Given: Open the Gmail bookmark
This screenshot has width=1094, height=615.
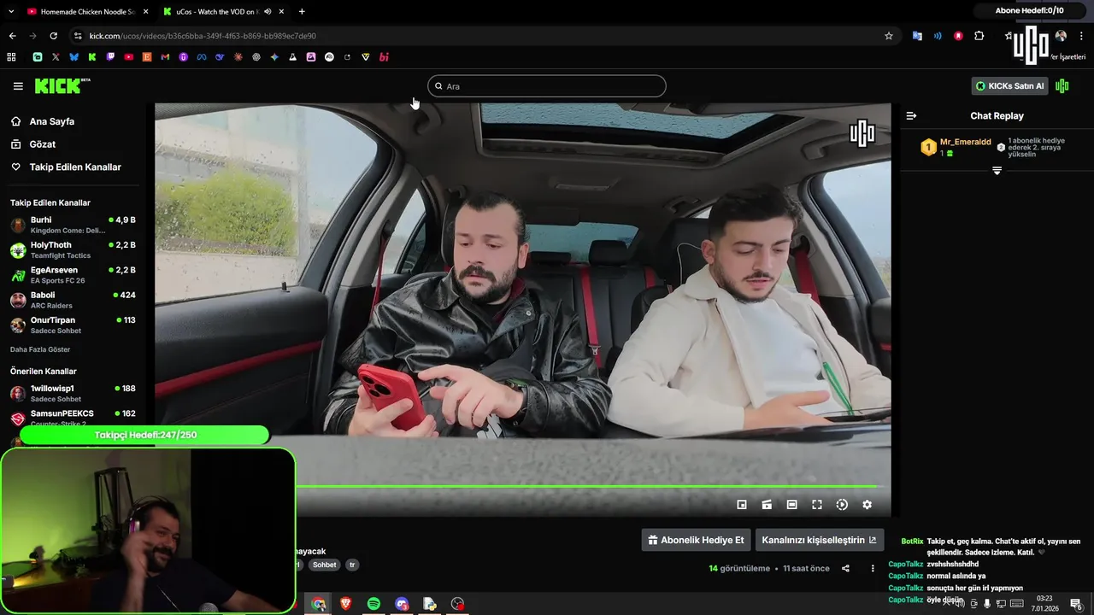Looking at the screenshot, I should [x=165, y=57].
